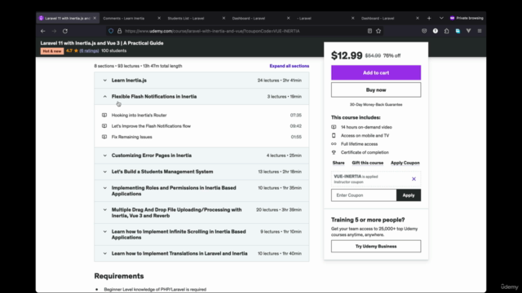
Task: Open the Pocket icon in toolbar
Action: click(424, 31)
